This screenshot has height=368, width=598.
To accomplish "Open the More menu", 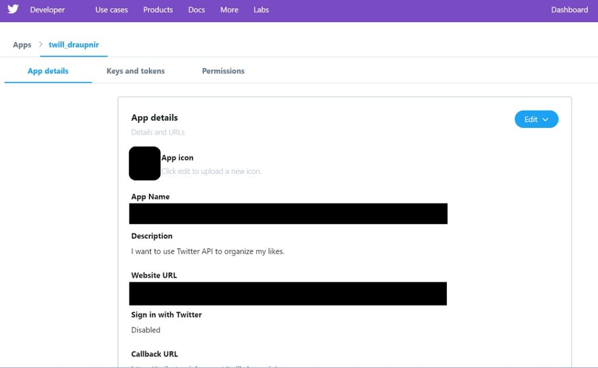I will click(x=229, y=10).
